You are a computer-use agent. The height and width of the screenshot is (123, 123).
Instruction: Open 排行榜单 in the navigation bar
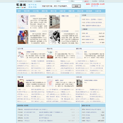point(89,11)
